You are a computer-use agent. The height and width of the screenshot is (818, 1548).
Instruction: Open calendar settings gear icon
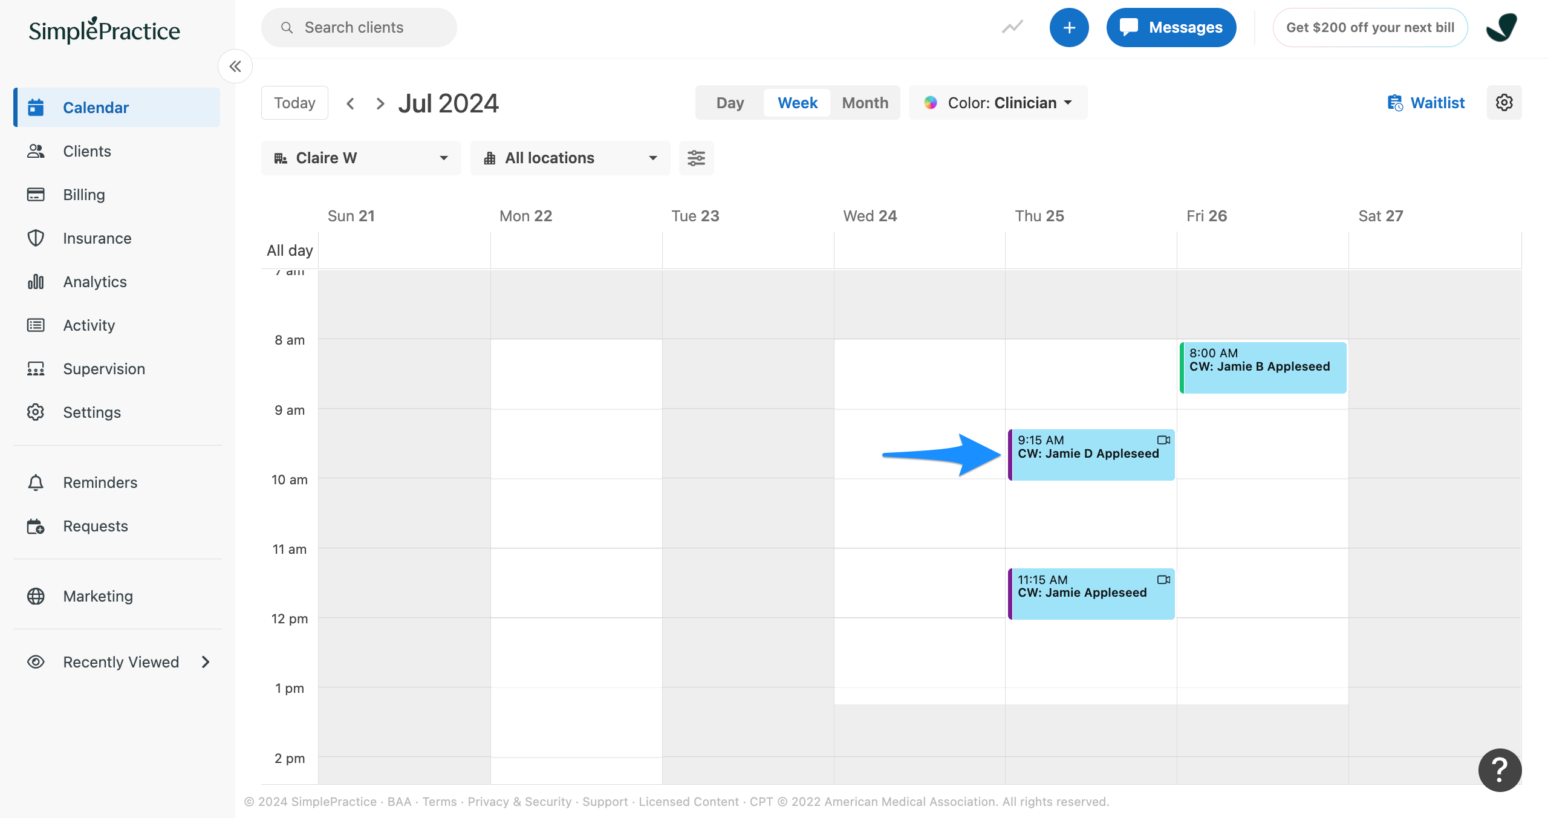[1504, 102]
